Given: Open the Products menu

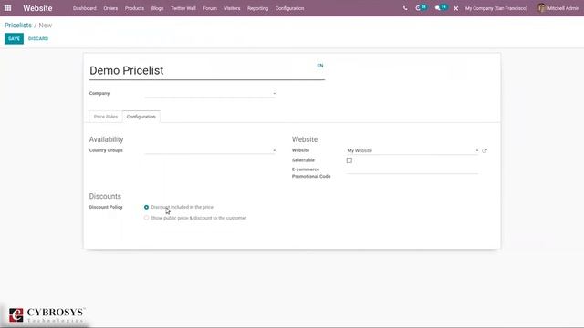Looking at the screenshot, I should [134, 8].
